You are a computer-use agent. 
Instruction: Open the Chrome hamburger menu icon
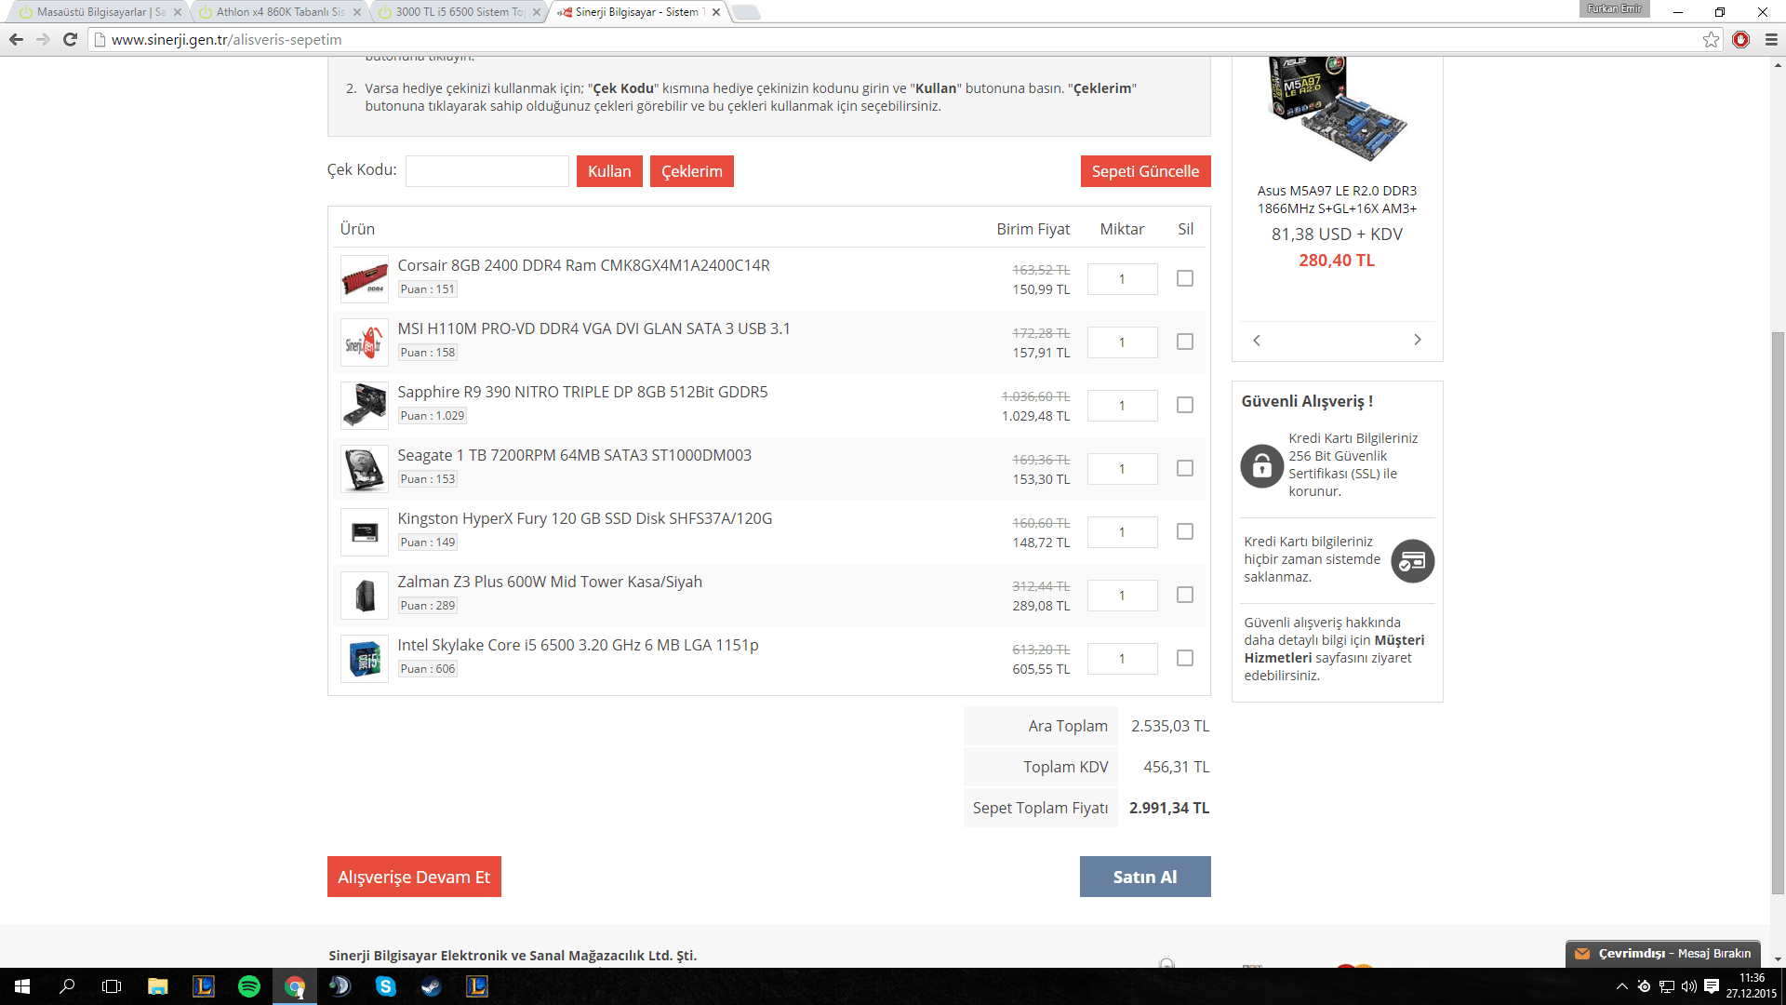point(1771,39)
